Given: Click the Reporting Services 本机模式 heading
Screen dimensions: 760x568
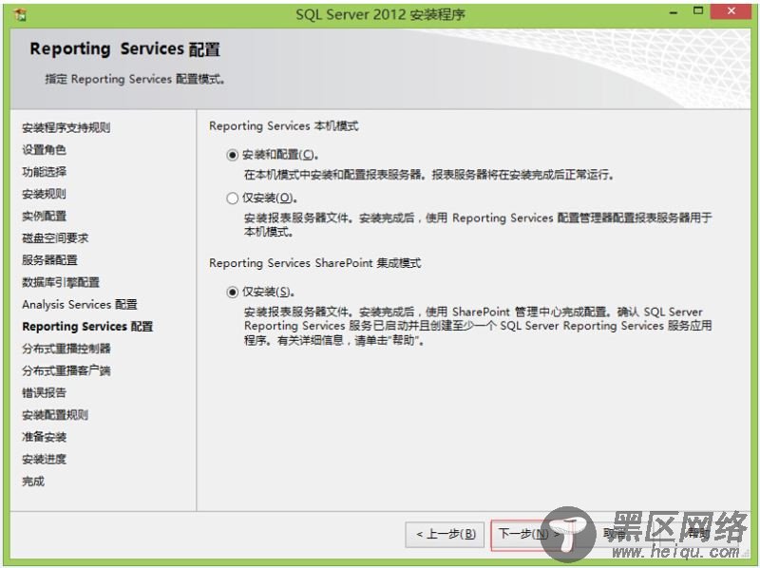Looking at the screenshot, I should point(283,126).
